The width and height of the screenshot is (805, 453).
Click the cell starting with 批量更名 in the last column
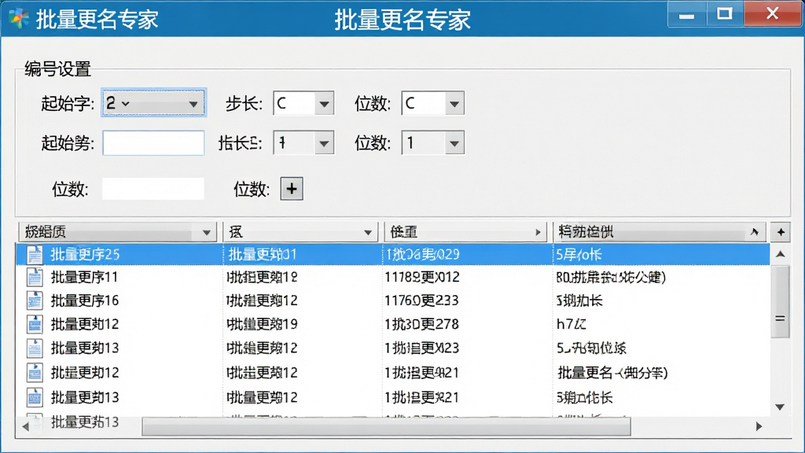(x=612, y=372)
